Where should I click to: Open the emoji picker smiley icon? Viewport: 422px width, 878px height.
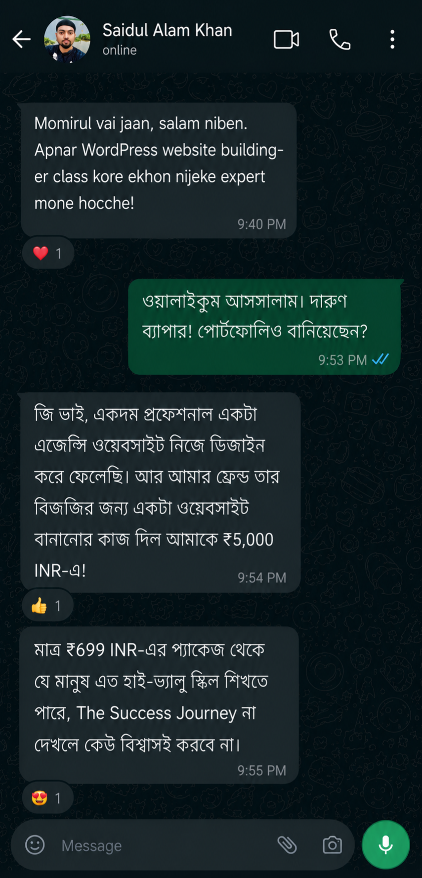click(35, 845)
